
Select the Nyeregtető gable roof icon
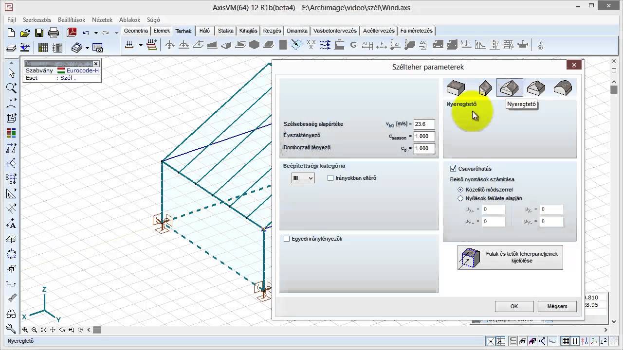pos(510,88)
